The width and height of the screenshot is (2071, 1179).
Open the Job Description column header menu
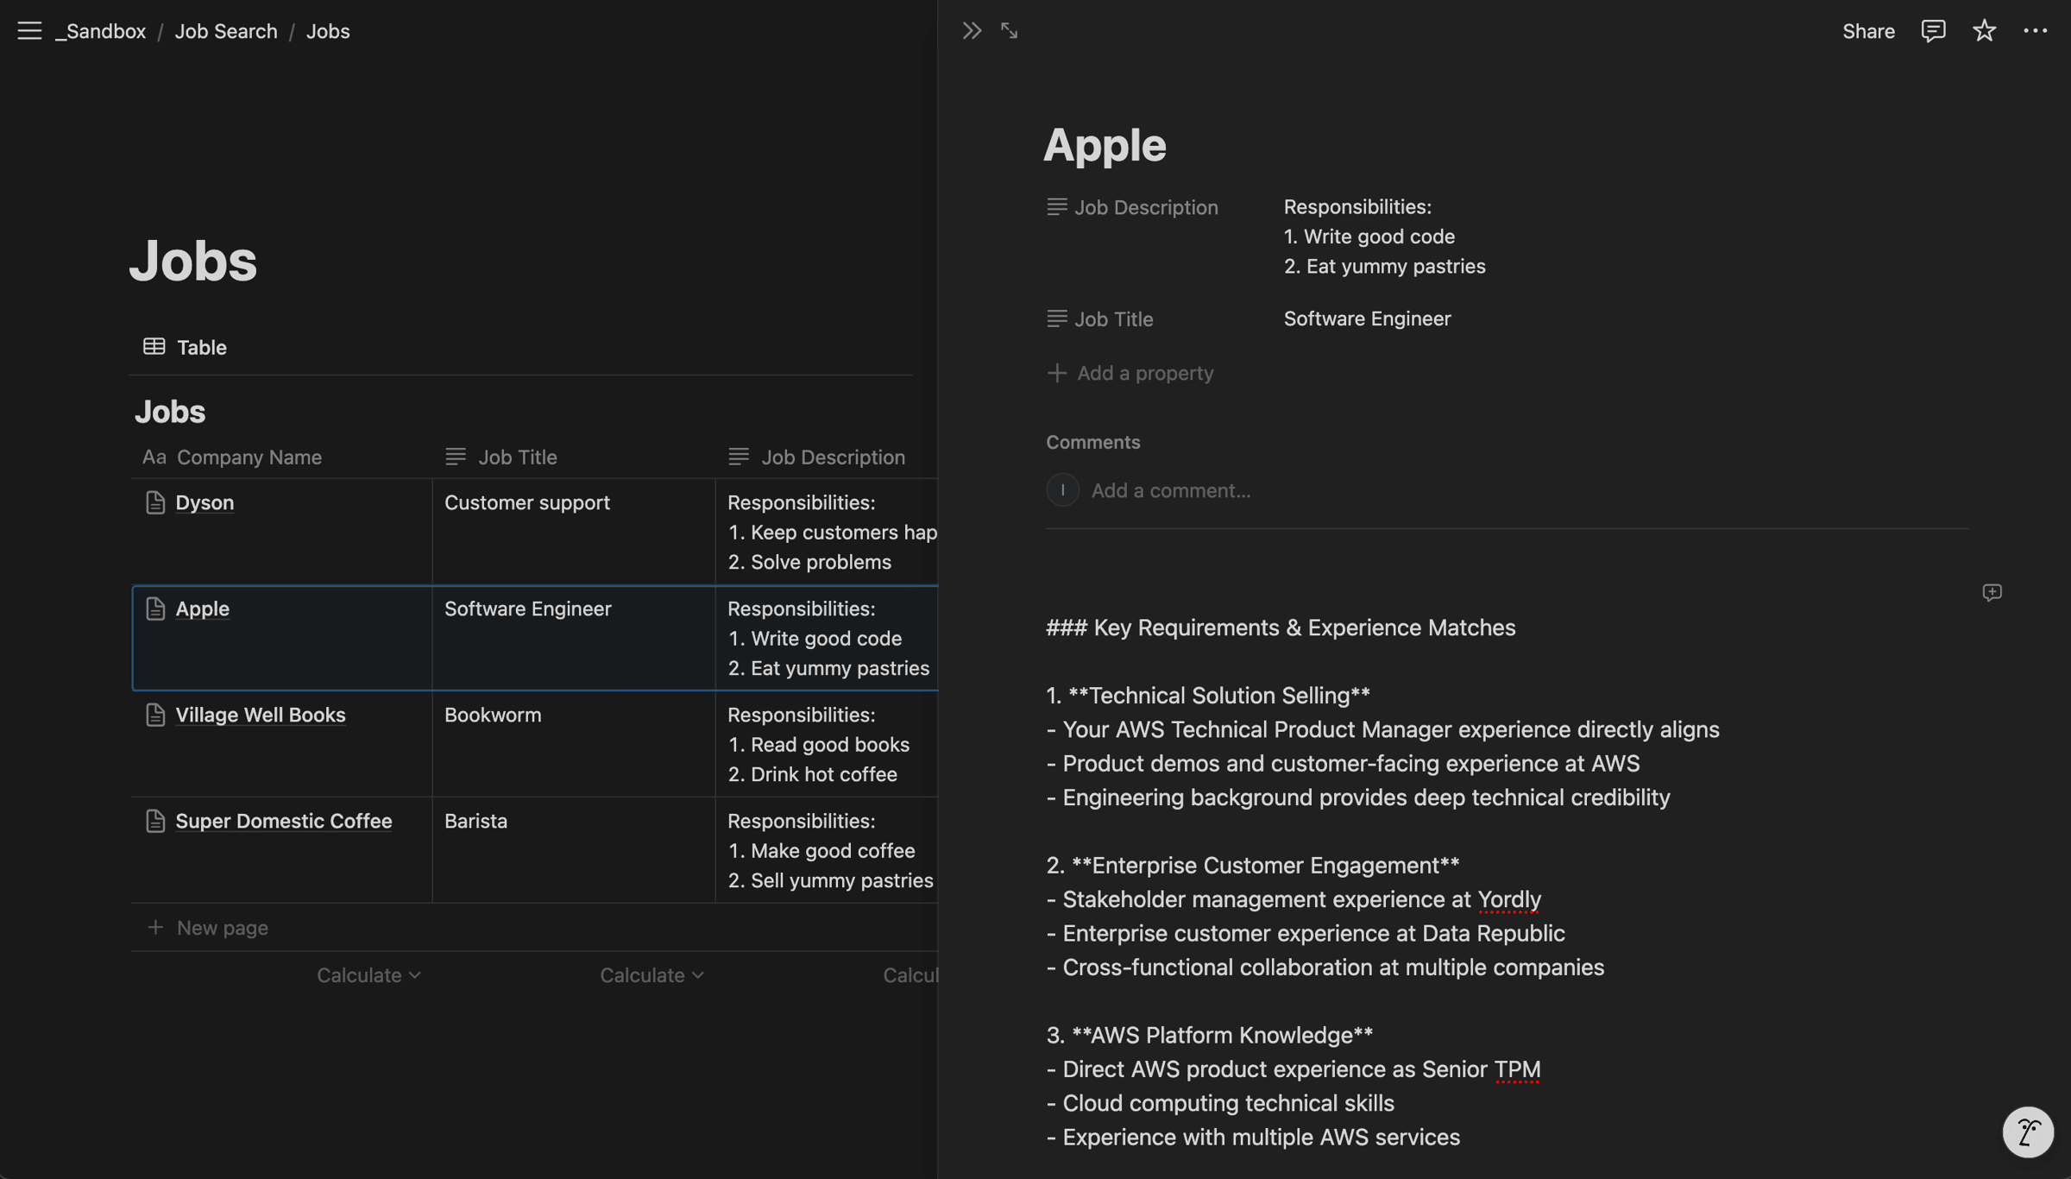pos(827,457)
